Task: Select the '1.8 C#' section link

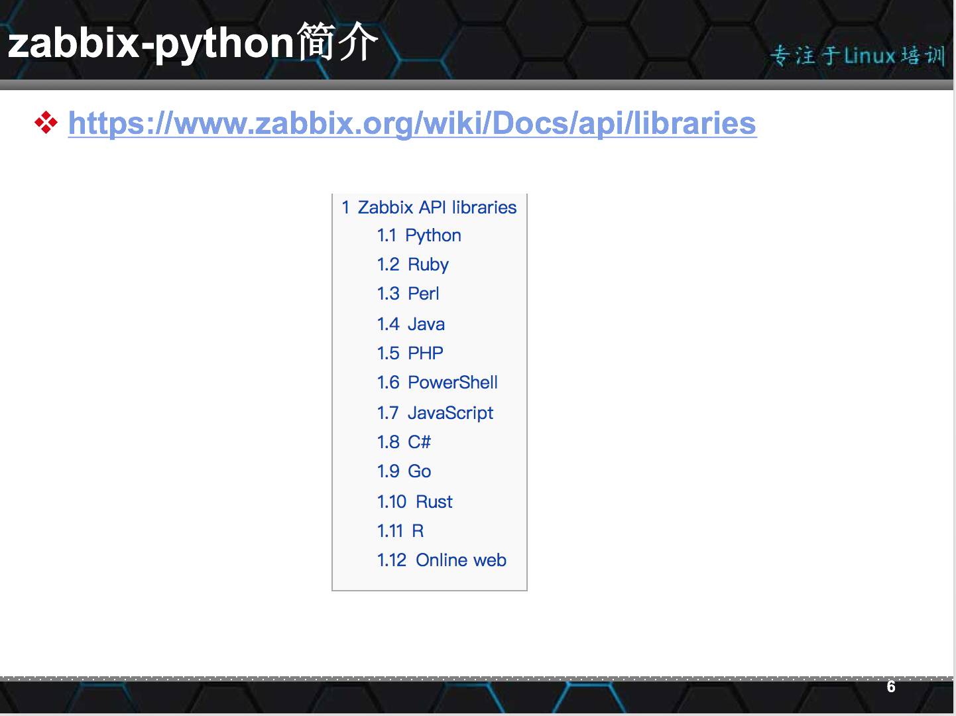Action: (x=404, y=442)
